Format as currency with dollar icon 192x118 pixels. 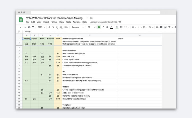49,27
